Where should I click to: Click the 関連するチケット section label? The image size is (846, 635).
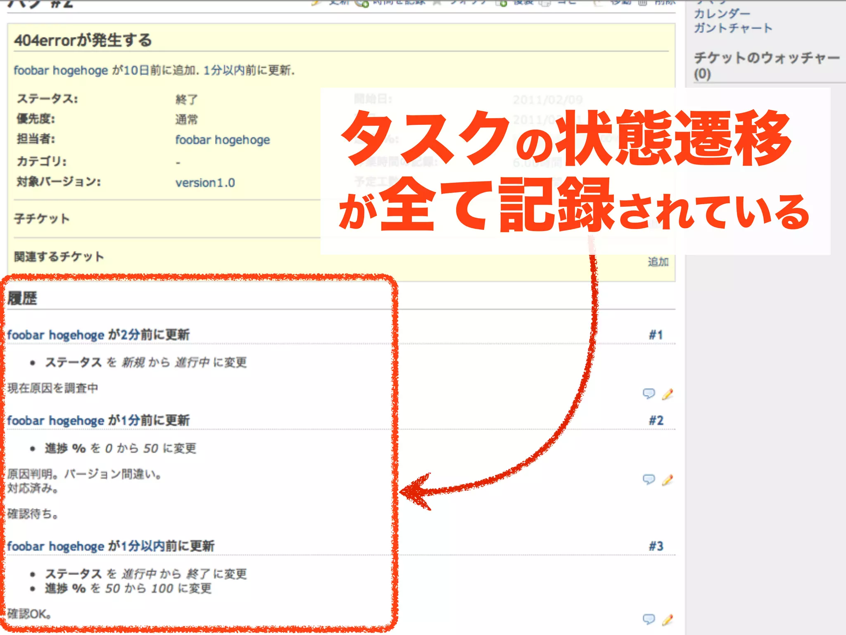click(x=59, y=257)
